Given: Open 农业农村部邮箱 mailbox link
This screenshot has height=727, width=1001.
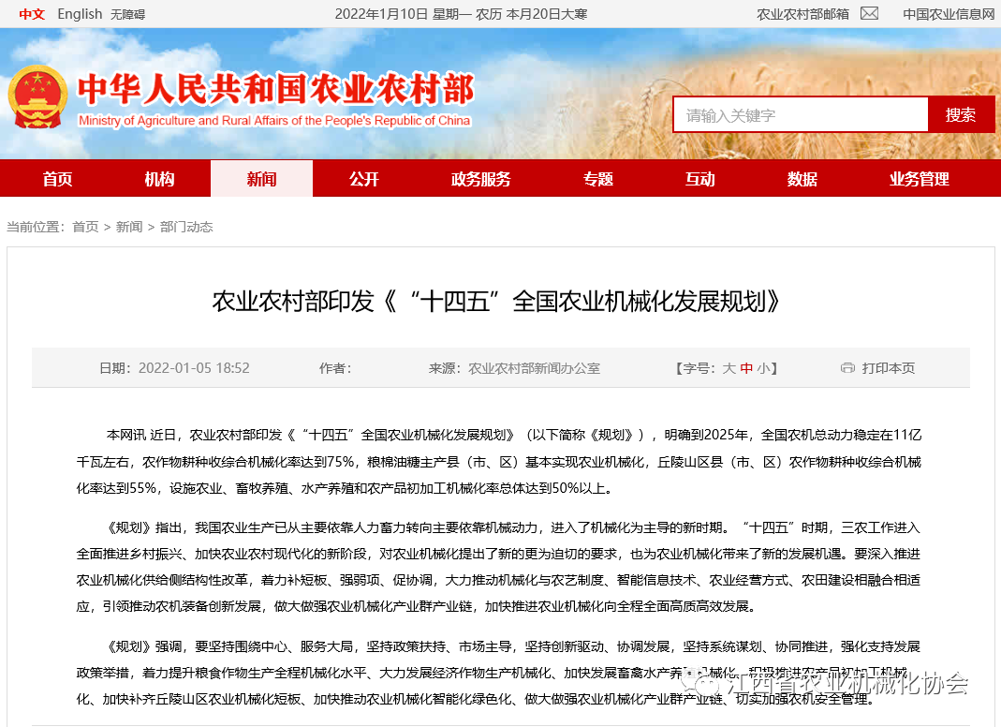Looking at the screenshot, I should pos(802,14).
